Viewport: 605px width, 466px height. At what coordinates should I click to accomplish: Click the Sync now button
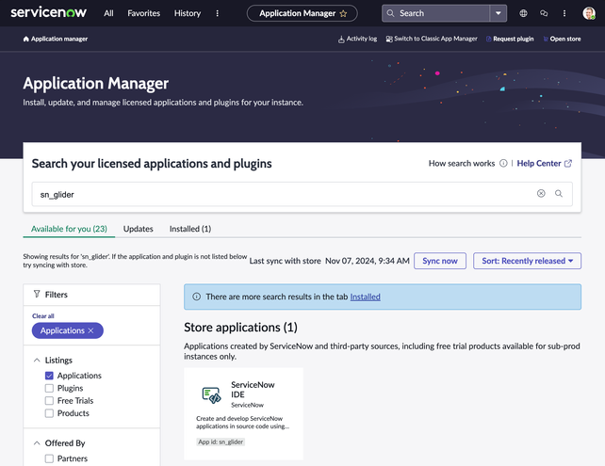coord(440,261)
